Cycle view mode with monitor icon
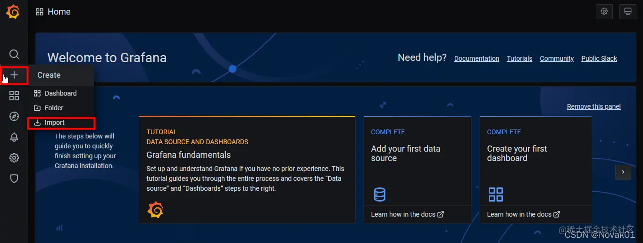Screen dimensions: 643x243 628,11
